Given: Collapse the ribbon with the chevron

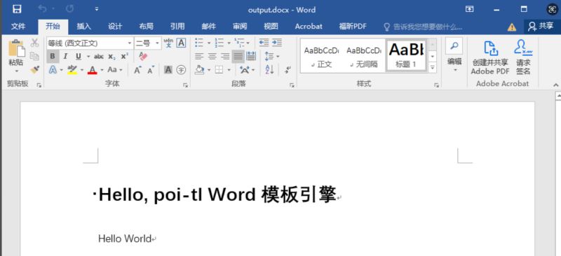Looking at the screenshot, I should (x=555, y=85).
